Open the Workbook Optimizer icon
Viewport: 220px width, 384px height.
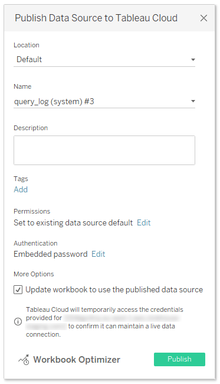pyautogui.click(x=24, y=360)
